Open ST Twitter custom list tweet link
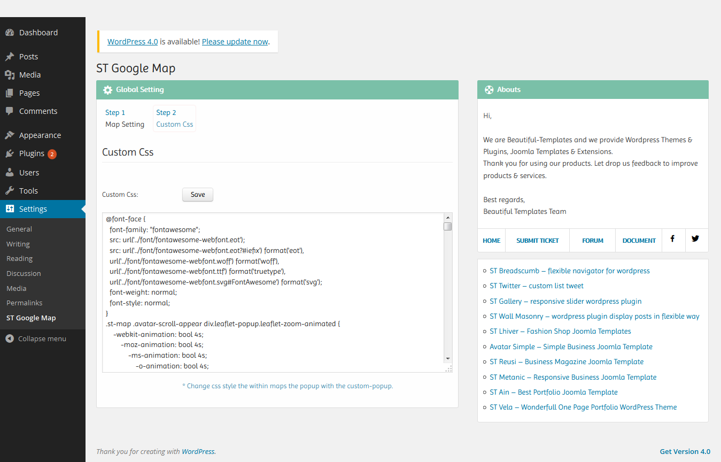 click(537, 286)
